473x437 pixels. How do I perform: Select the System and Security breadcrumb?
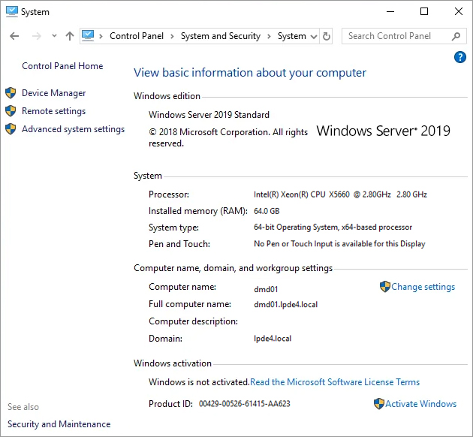coord(221,36)
